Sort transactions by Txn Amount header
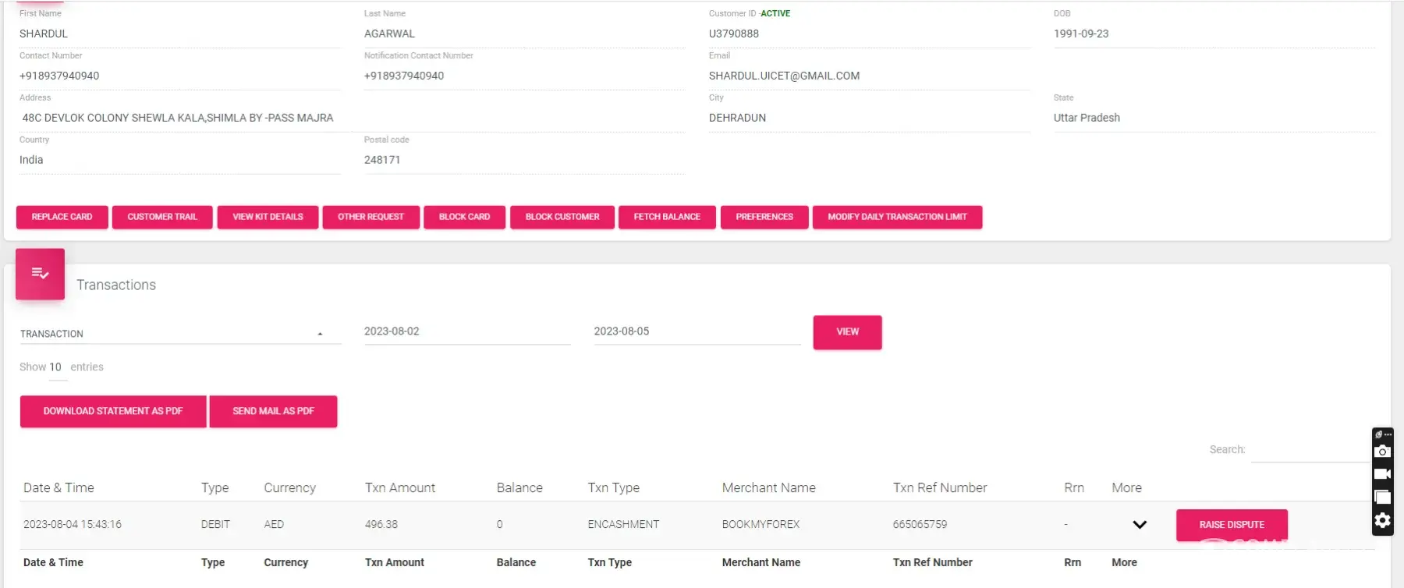 tap(399, 488)
